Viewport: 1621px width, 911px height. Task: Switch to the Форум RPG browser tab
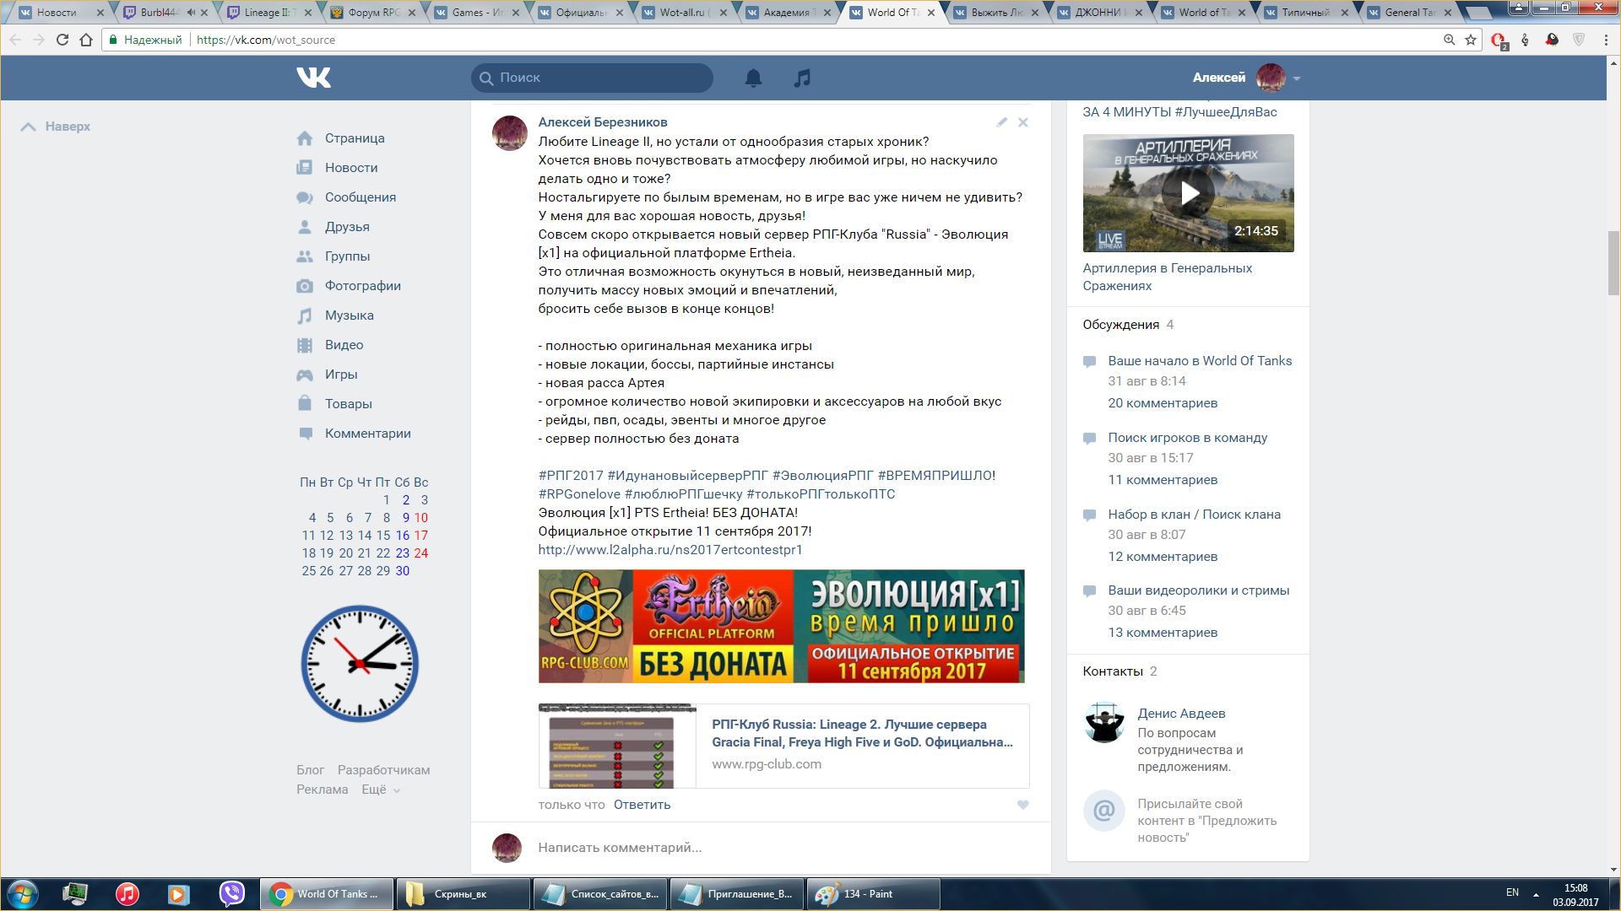pyautogui.click(x=371, y=13)
